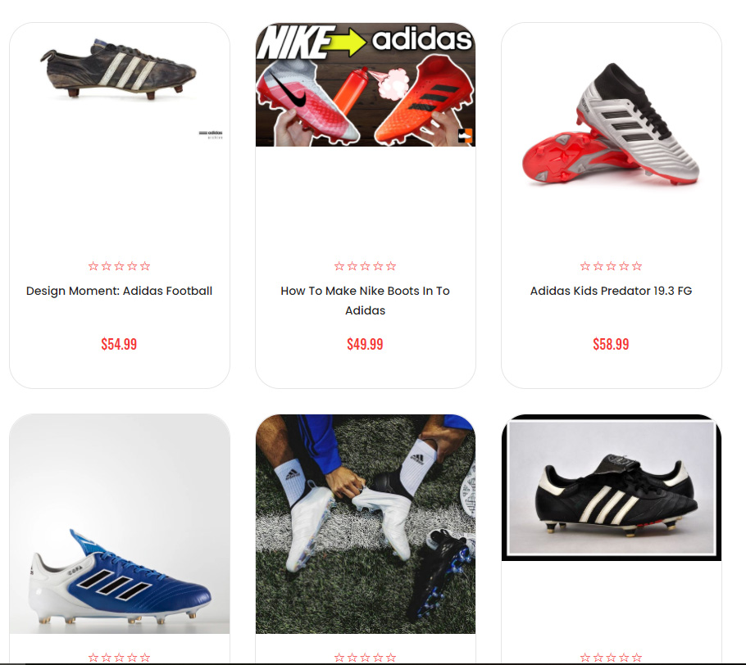Image resolution: width=746 pixels, height=665 pixels.
Task: Open Design Moment: Adidas Football product link
Action: click(119, 291)
